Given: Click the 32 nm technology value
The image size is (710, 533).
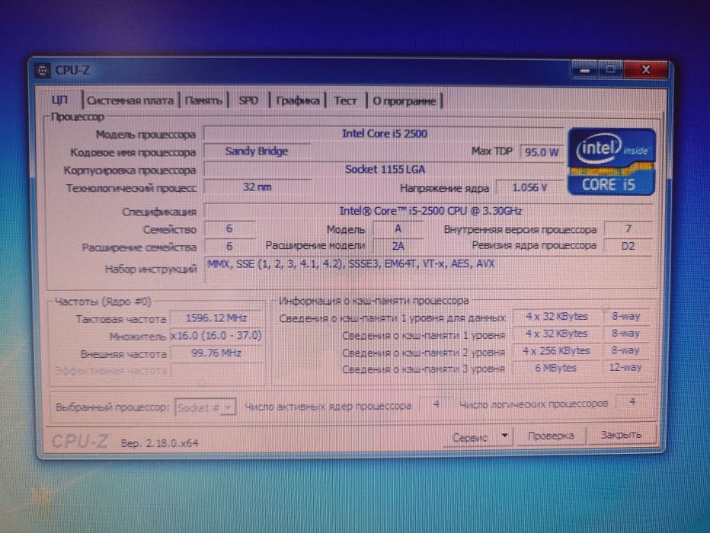Looking at the screenshot, I should 257,187.
